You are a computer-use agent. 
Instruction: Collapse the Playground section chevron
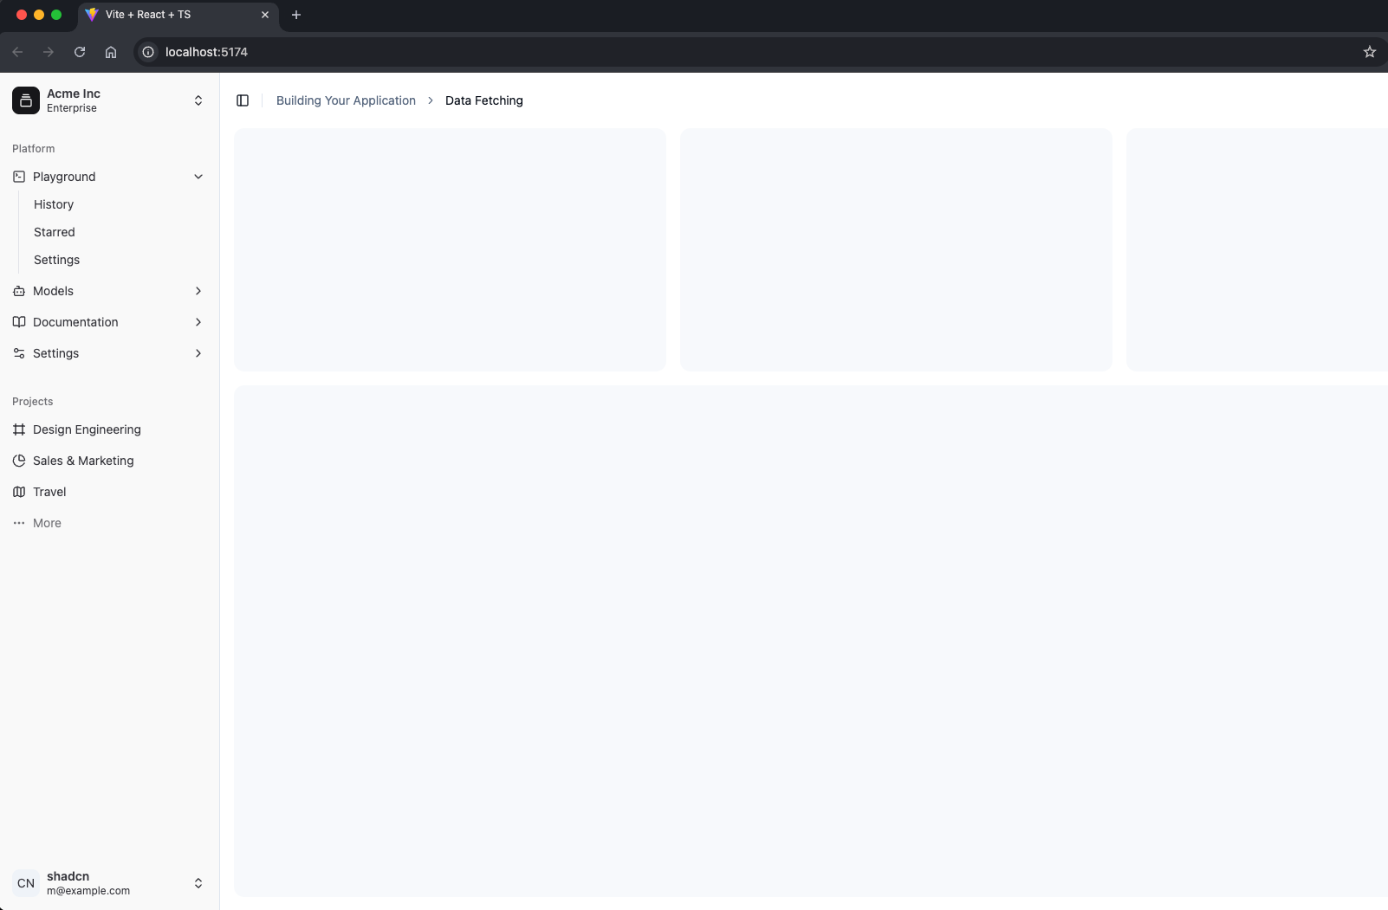[x=198, y=177]
